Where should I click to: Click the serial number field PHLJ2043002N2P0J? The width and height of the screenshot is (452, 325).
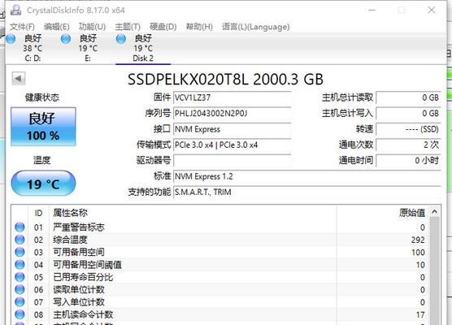click(x=232, y=113)
